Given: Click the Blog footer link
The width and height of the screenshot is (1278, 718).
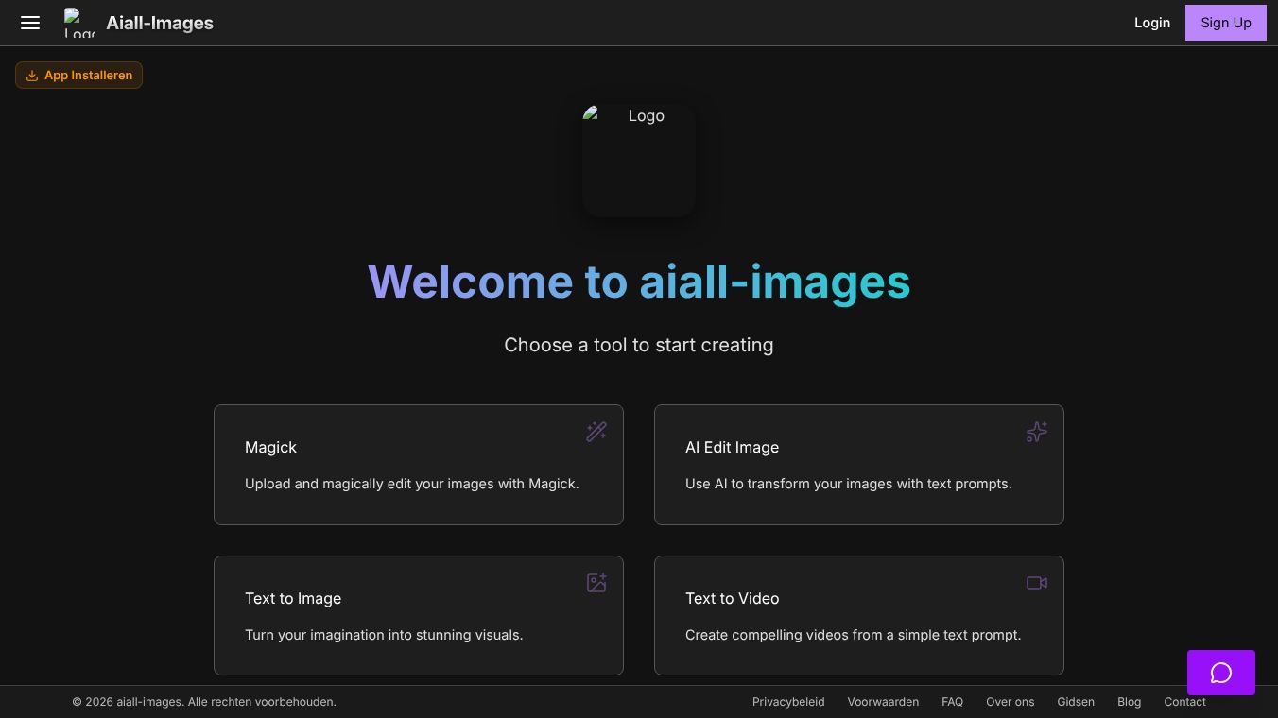Looking at the screenshot, I should click(1129, 702).
